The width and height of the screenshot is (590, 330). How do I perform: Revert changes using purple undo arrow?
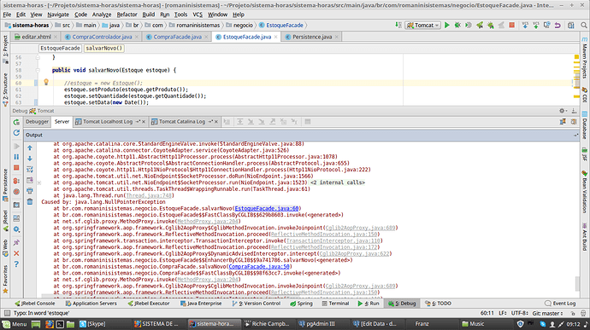(x=558, y=25)
